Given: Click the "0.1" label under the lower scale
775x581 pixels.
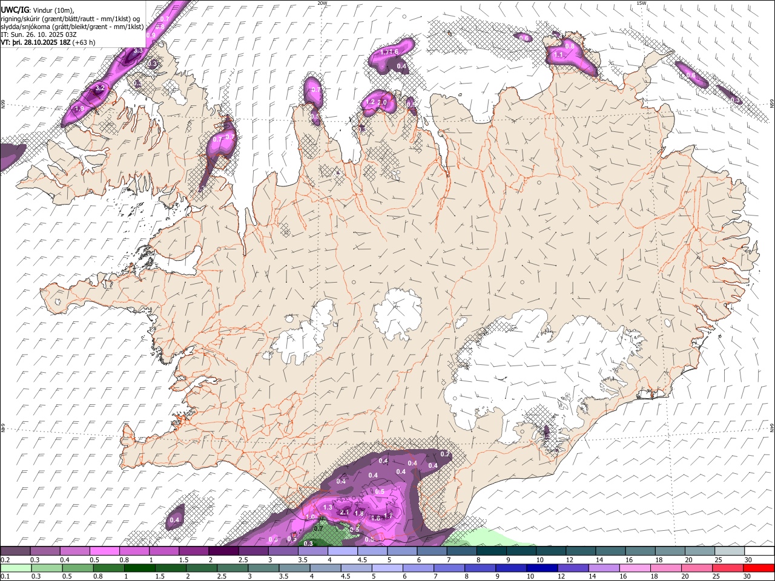Looking at the screenshot, I should 5,576.
